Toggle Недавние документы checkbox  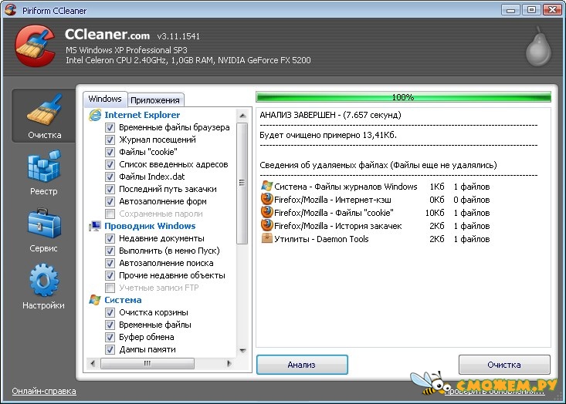coord(110,238)
